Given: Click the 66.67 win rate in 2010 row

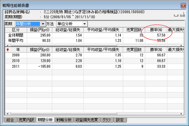Looking at the screenshot, I should 161,61.
